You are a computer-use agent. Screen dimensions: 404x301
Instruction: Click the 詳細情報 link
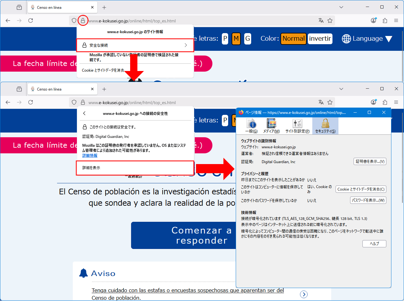click(x=90, y=156)
